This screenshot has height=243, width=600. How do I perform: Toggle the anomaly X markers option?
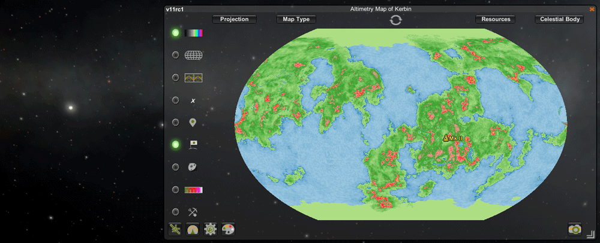click(176, 101)
